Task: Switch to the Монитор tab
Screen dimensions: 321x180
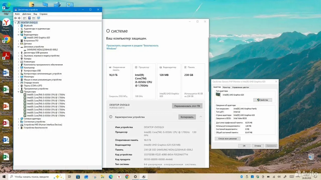Action: pyautogui.click(x=226, y=87)
